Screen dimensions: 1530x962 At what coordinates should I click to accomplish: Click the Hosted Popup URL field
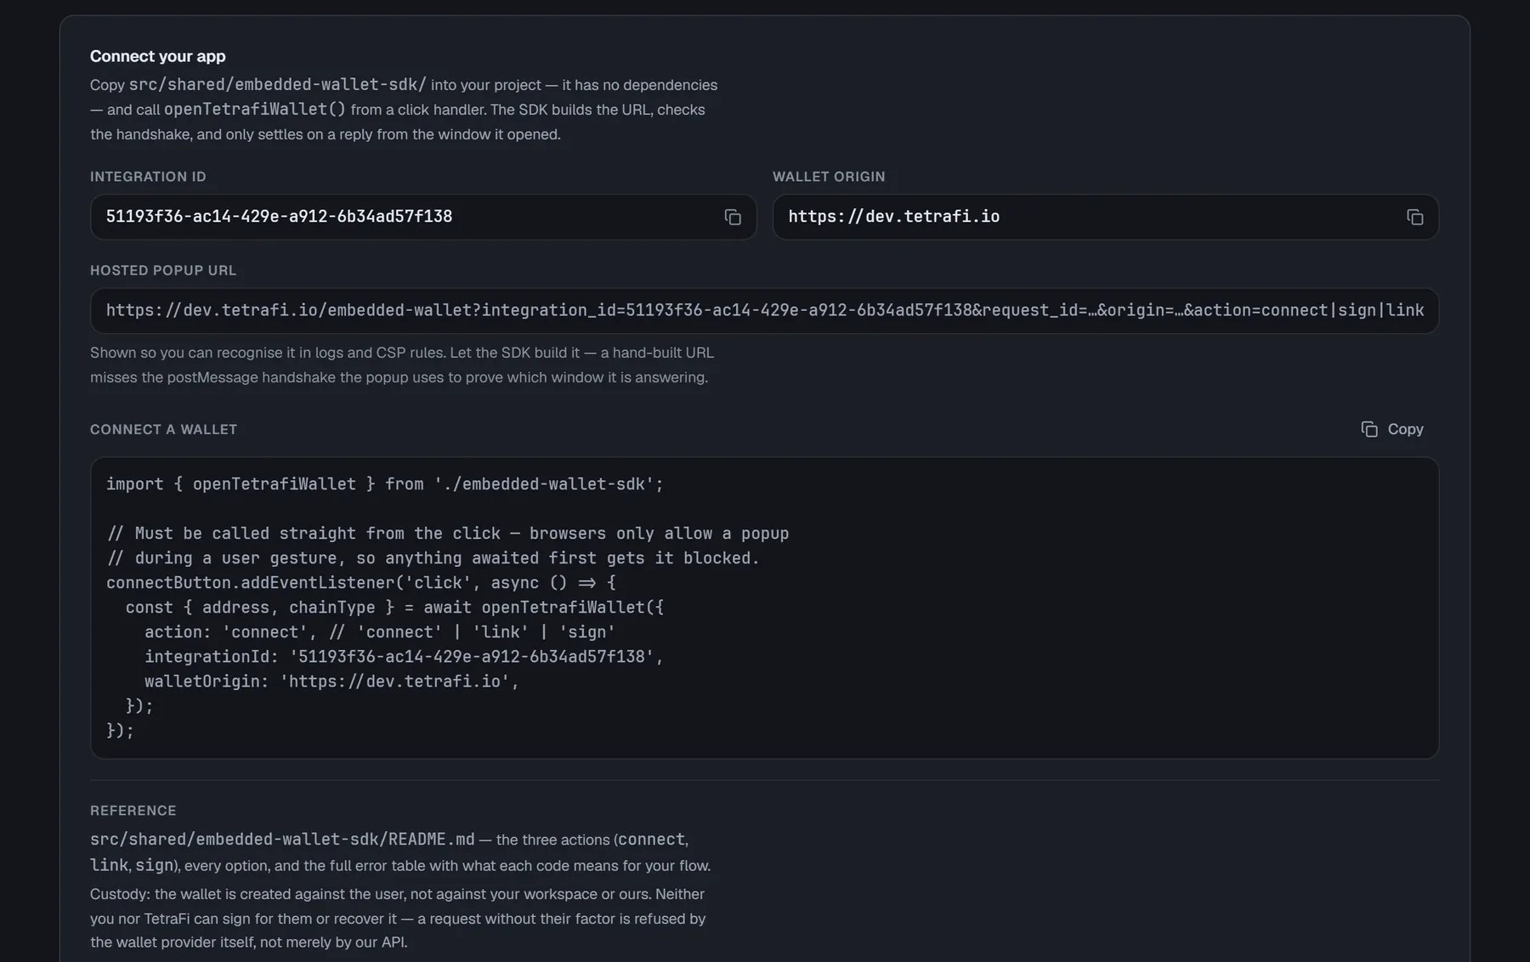click(x=764, y=310)
